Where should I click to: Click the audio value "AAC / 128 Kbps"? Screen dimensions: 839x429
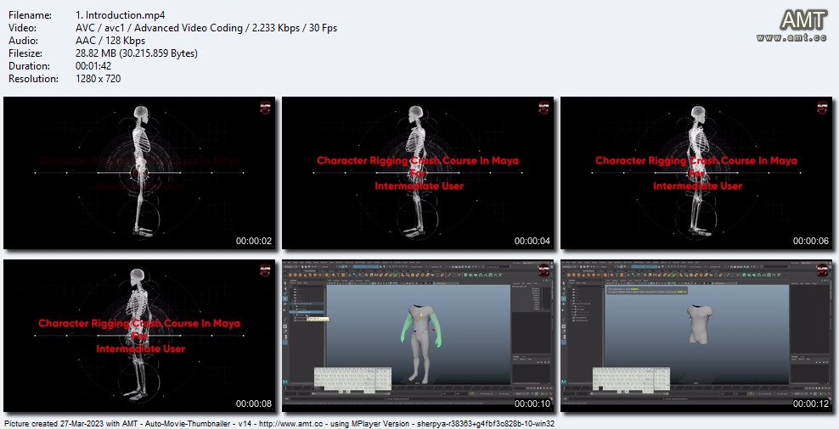point(110,41)
